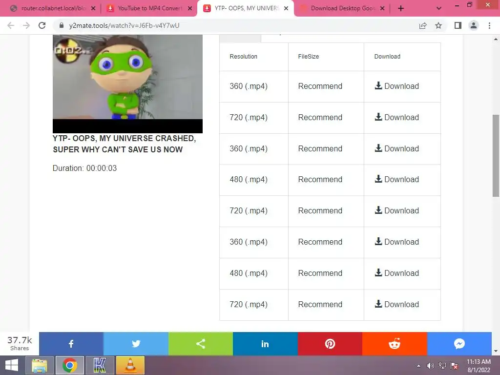Share the page on Twitter
The width and height of the screenshot is (500, 375).
click(136, 344)
